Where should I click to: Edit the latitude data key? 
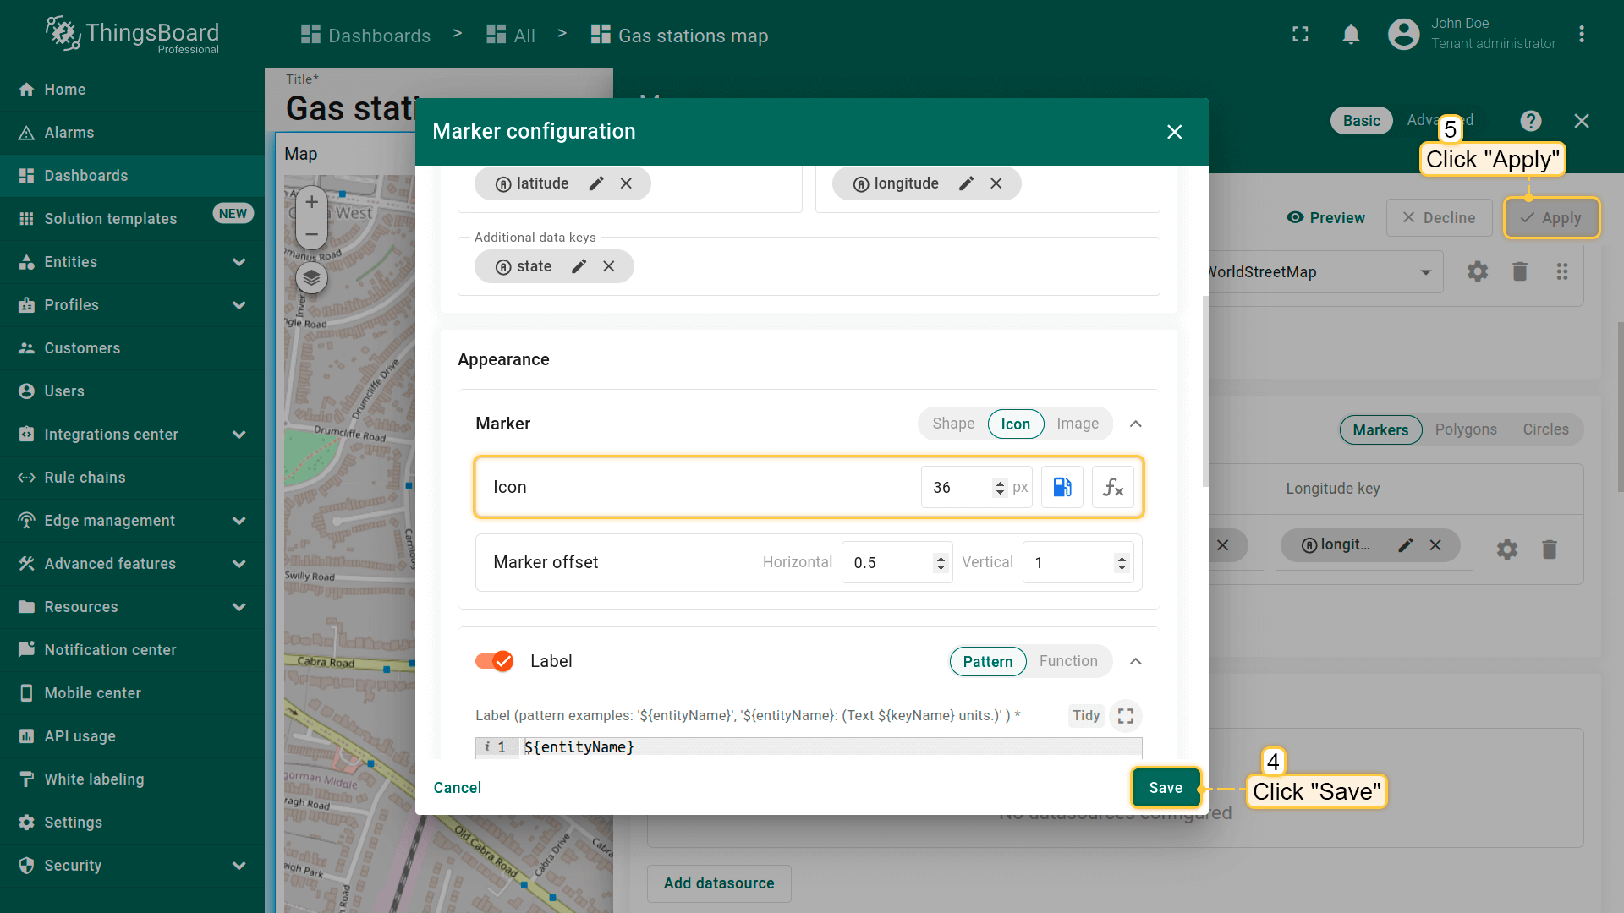coord(596,183)
